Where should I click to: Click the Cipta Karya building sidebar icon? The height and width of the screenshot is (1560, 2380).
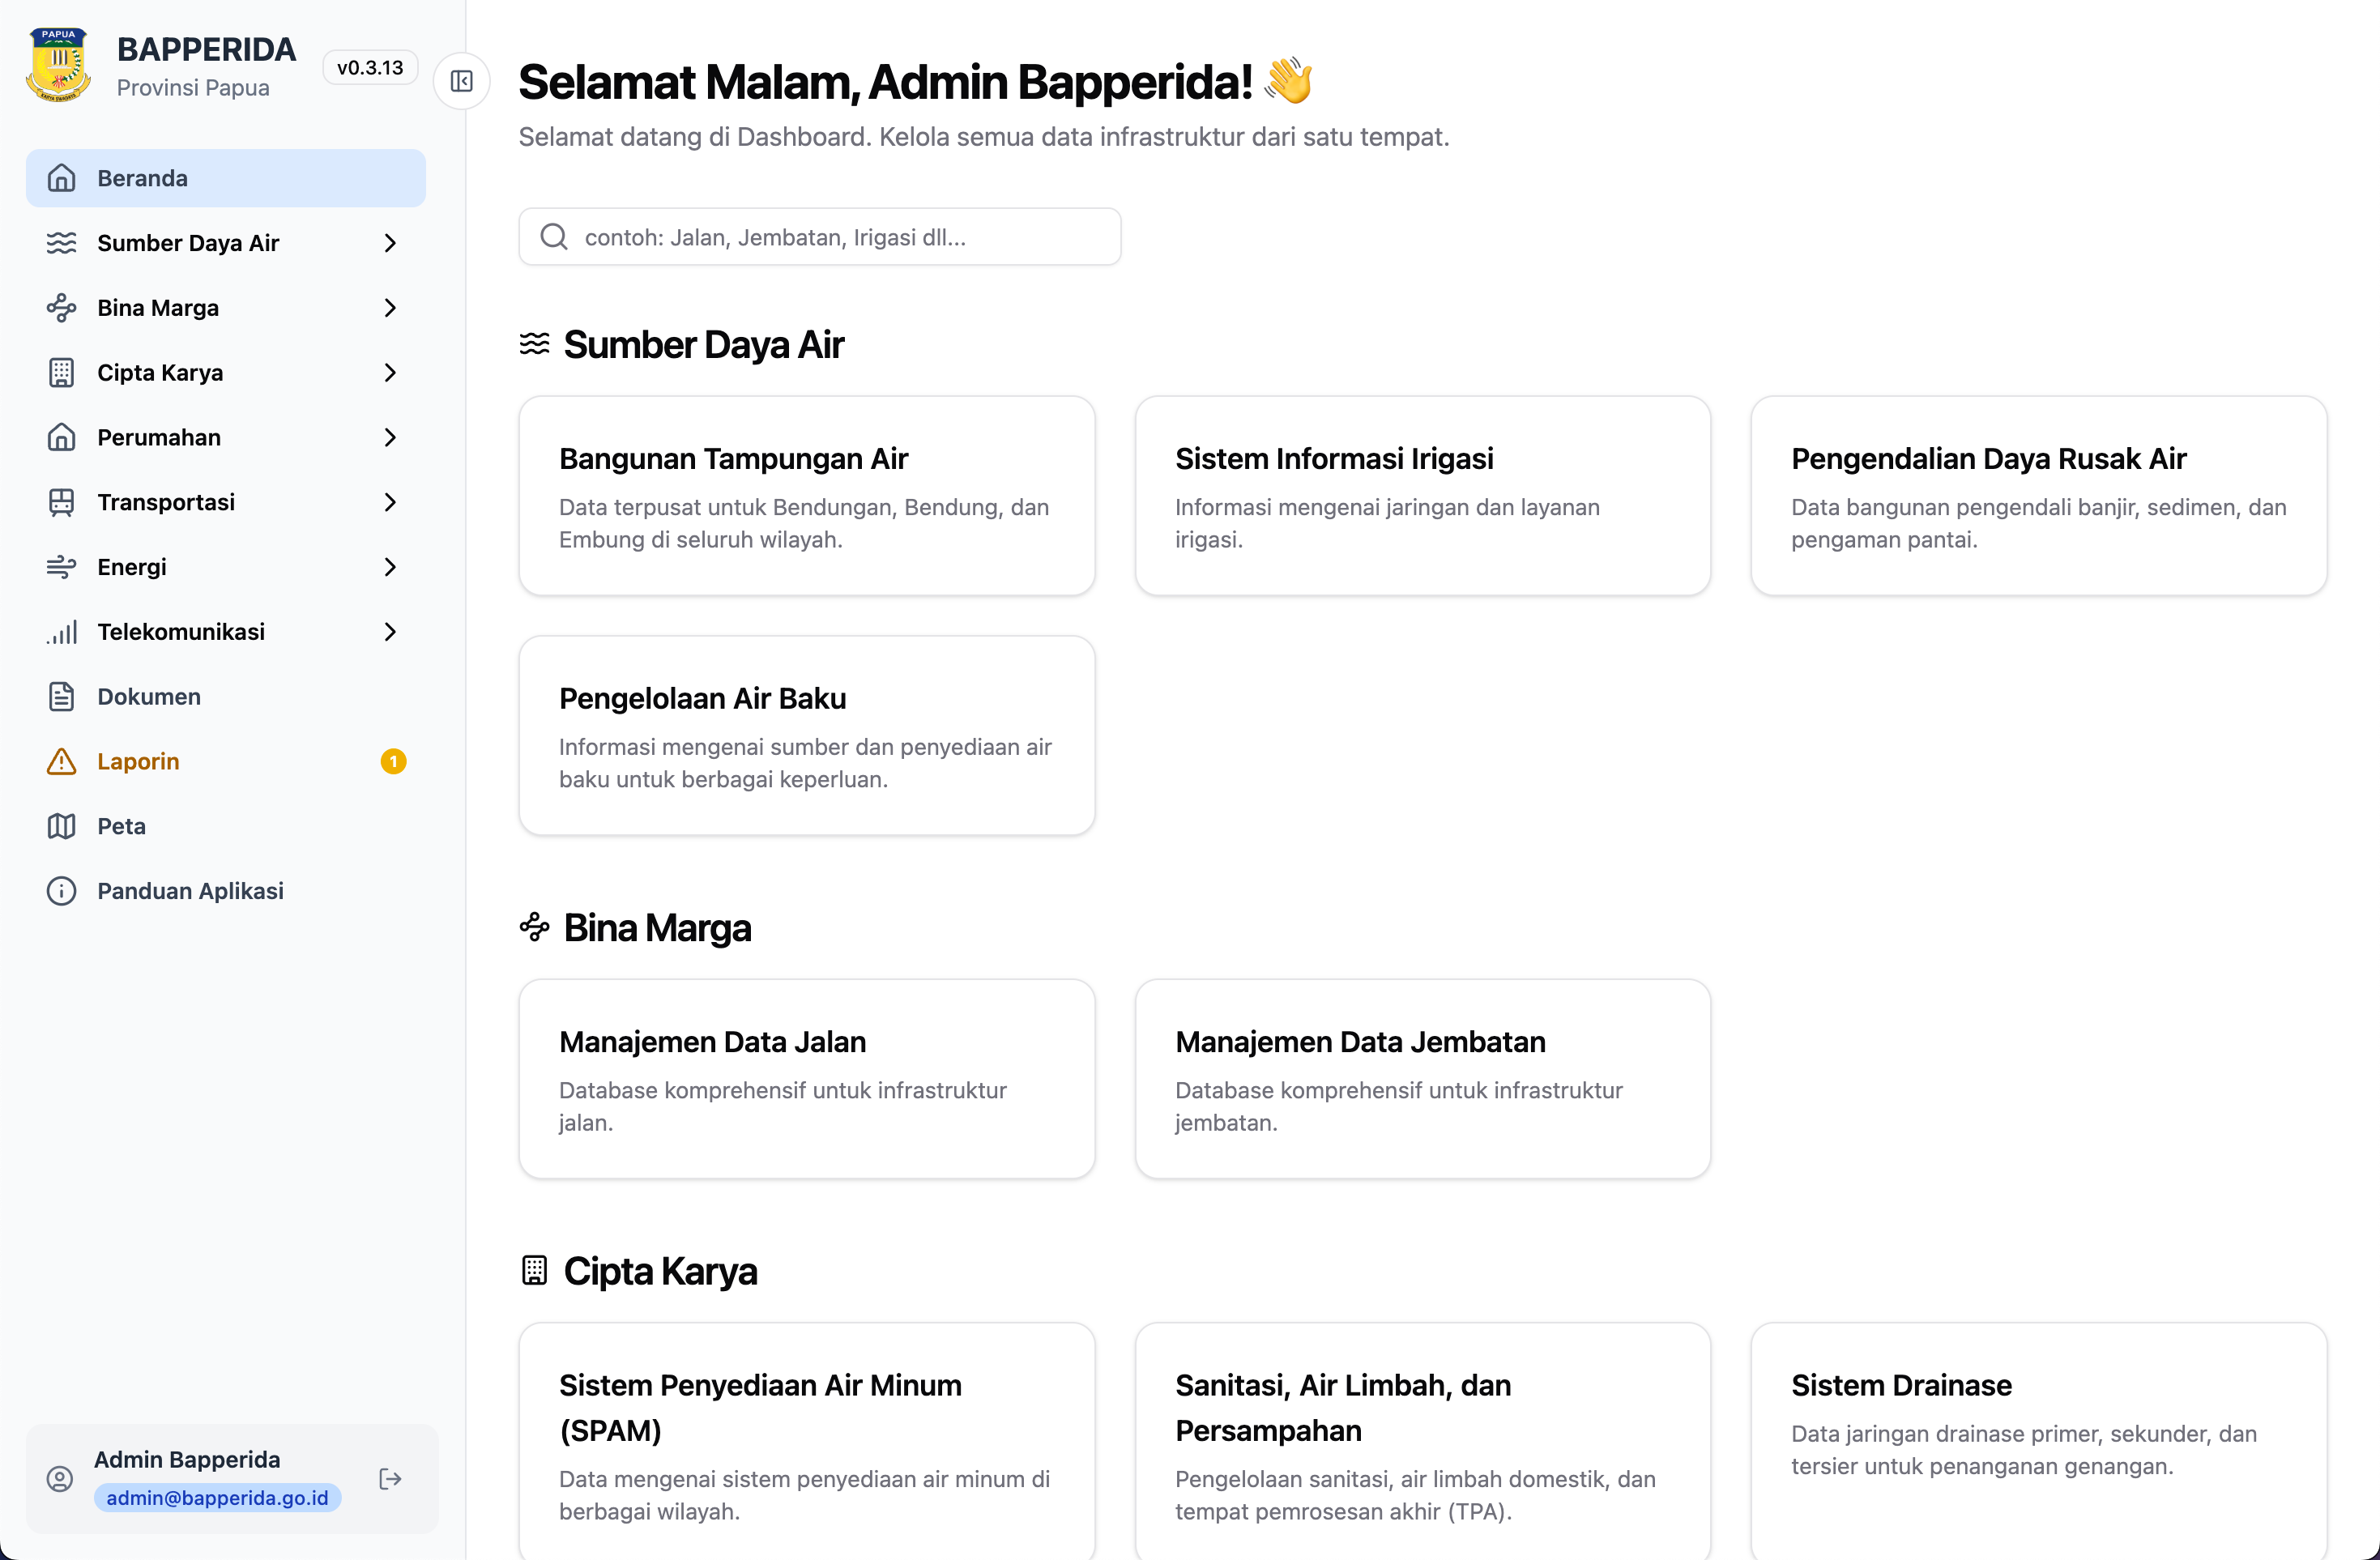coord(61,373)
